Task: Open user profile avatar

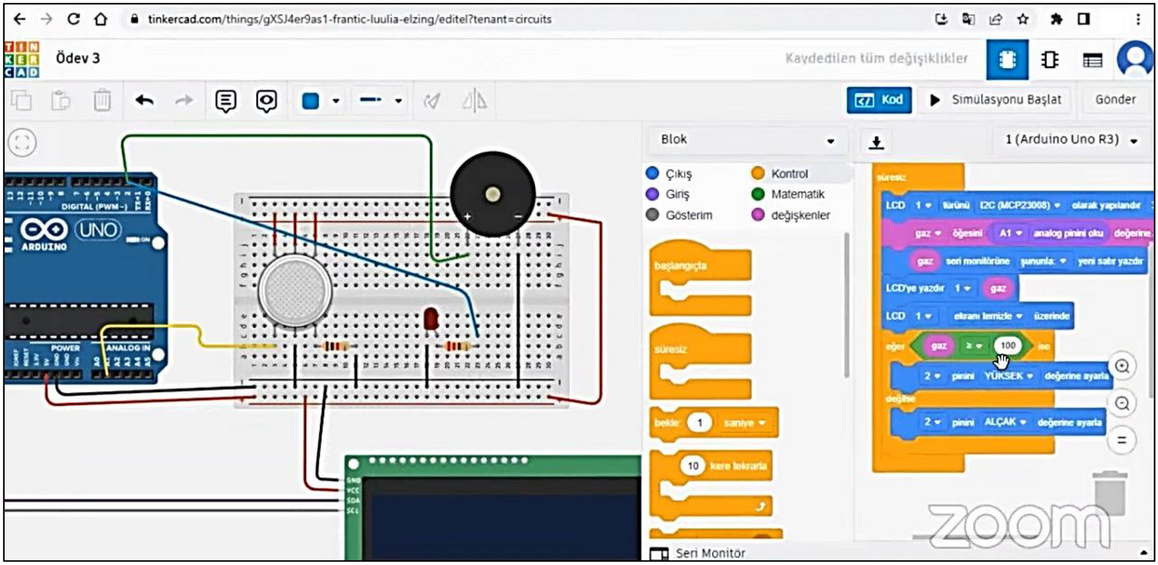Action: click(1135, 59)
